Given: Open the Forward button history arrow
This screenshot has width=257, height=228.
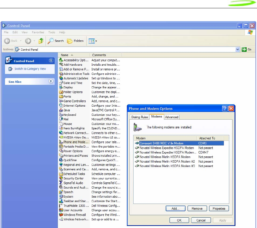Looking at the screenshot, I should 34,41.
